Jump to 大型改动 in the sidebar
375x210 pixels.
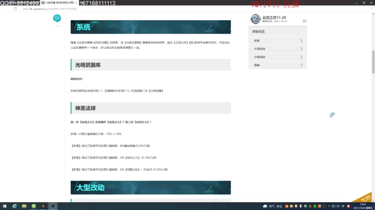tap(277, 49)
